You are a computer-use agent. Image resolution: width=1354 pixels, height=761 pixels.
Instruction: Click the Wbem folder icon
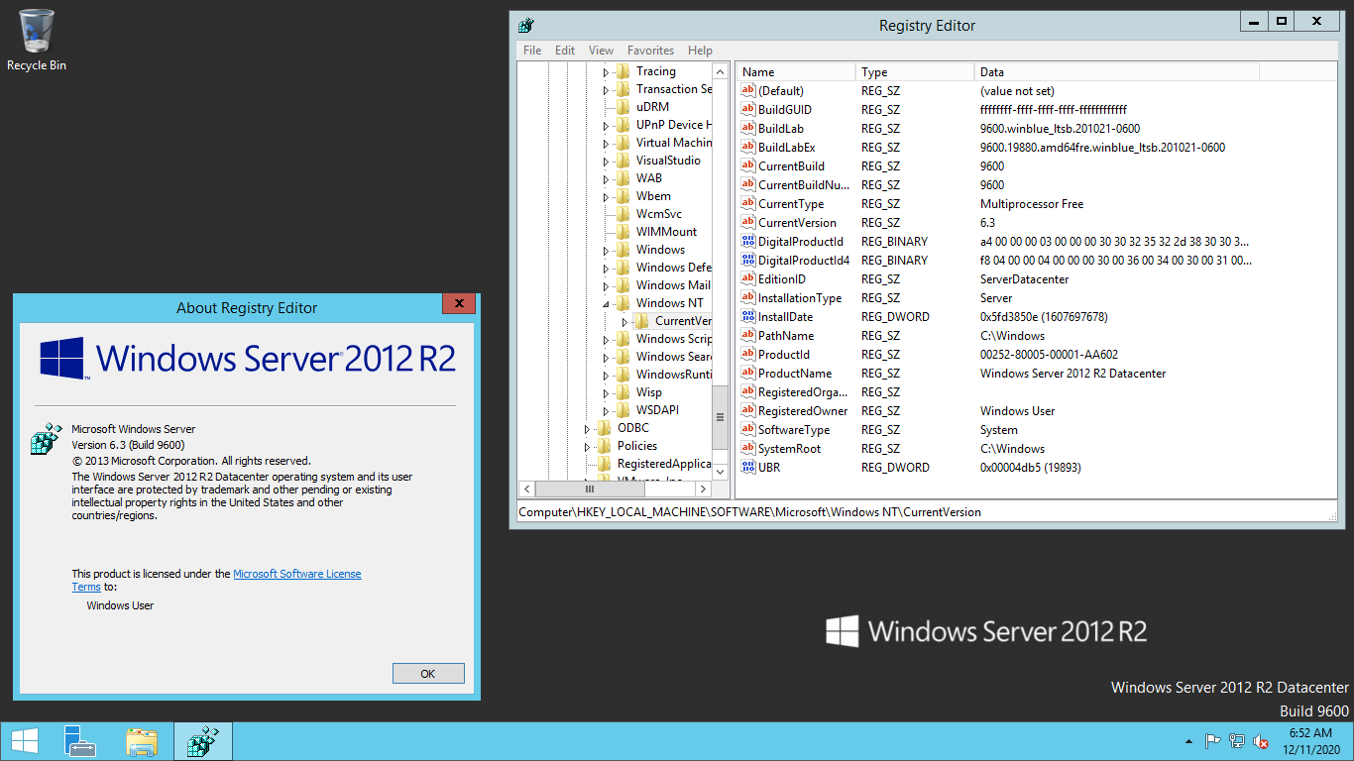click(622, 196)
